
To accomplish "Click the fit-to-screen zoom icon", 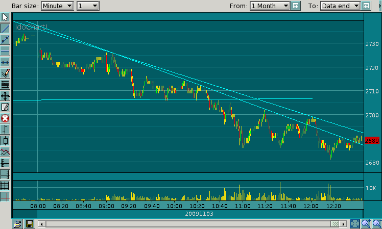I will (x=355, y=224).
